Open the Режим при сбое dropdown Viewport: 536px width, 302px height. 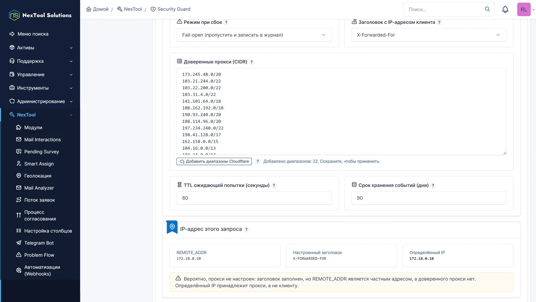coord(254,35)
